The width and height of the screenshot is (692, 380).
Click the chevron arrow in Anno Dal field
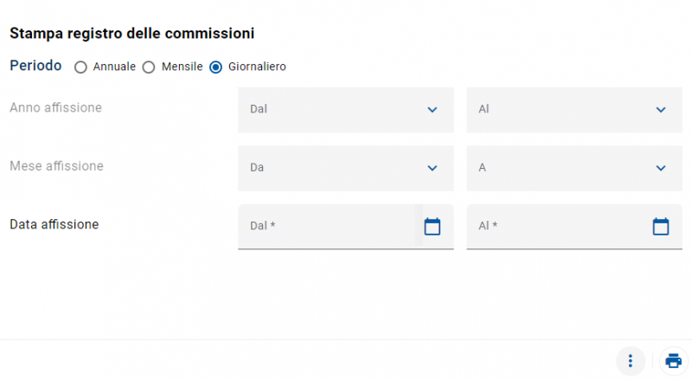pyautogui.click(x=432, y=110)
